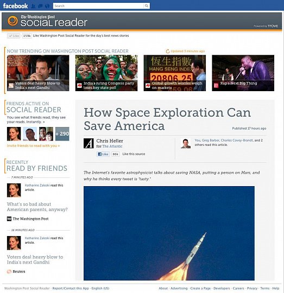Click the orange Social Reader logo circle
284x293 pixels.
click(x=12, y=21)
